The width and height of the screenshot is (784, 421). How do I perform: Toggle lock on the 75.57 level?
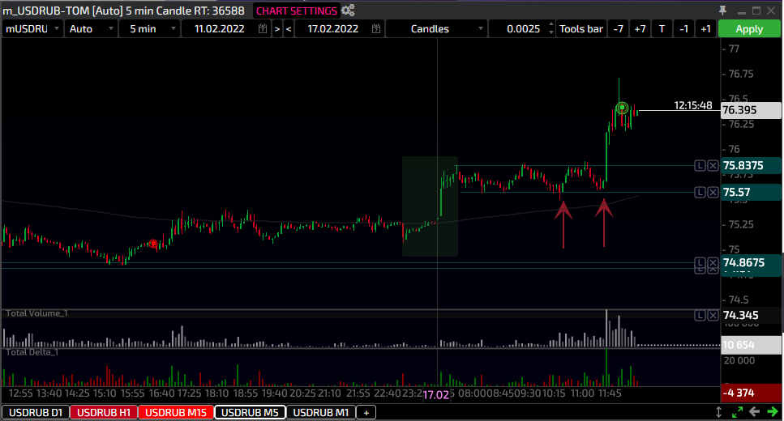click(x=700, y=192)
